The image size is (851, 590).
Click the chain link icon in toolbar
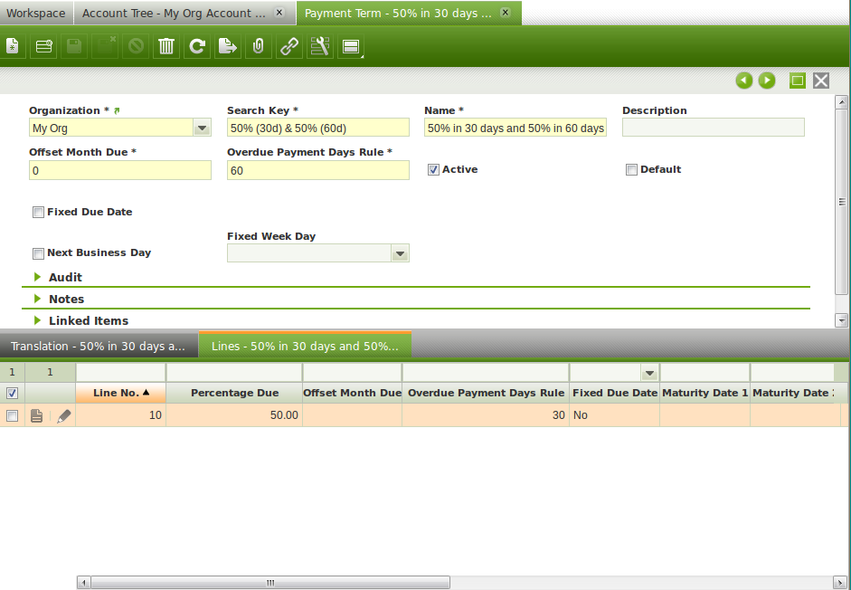pyautogui.click(x=289, y=46)
